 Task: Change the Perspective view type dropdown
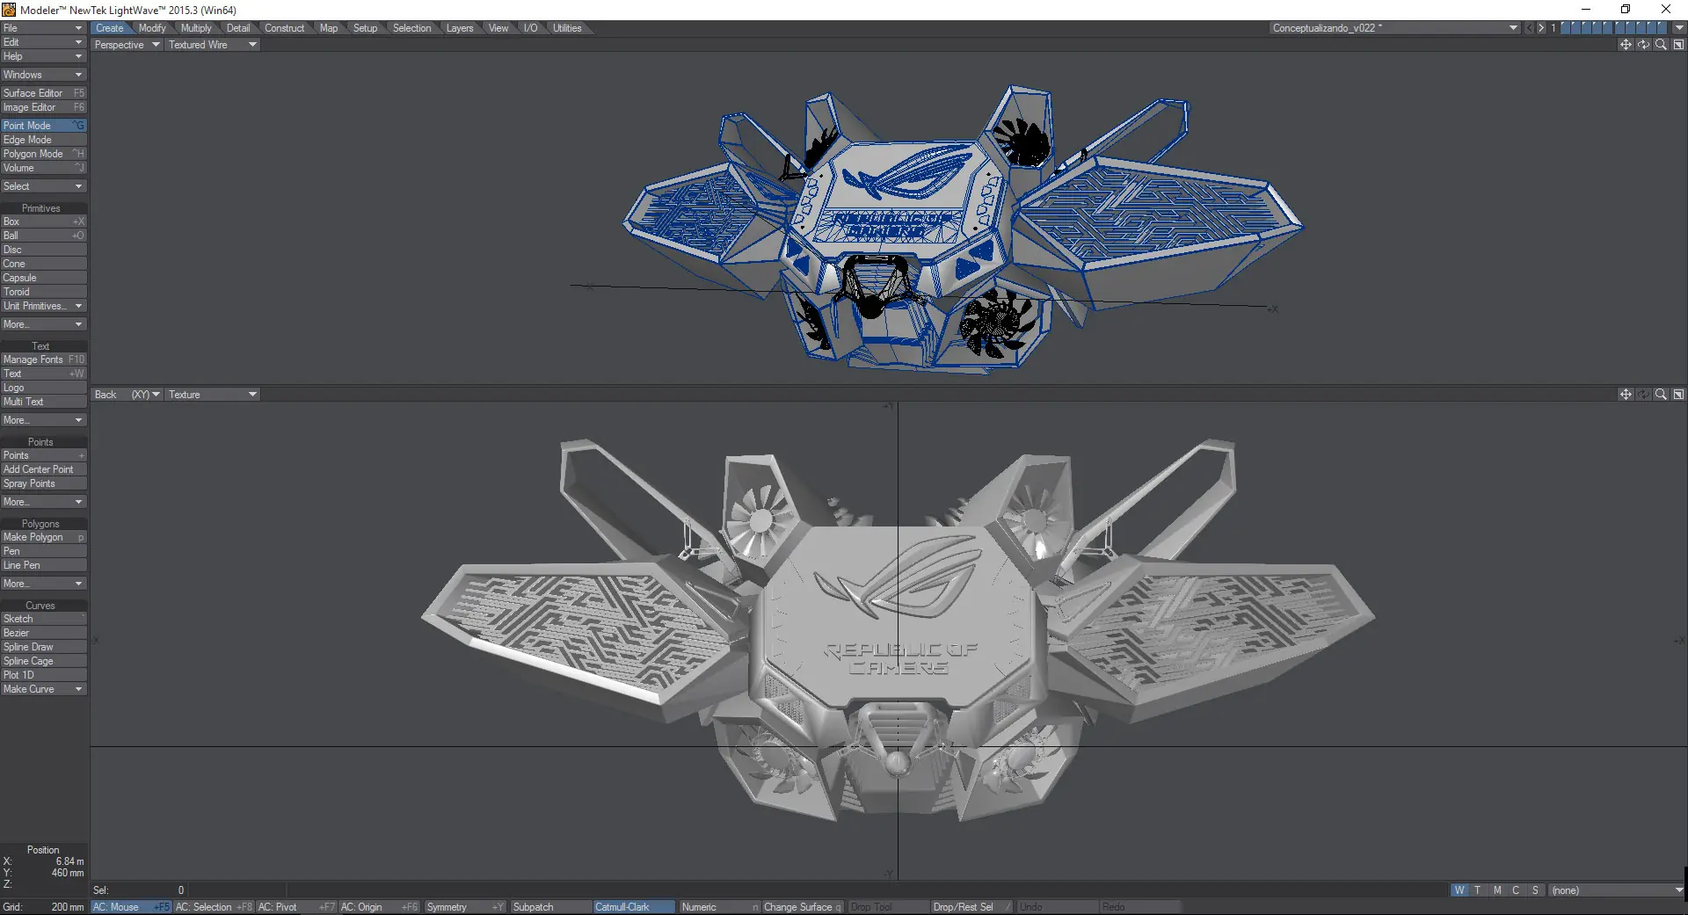[127, 45]
